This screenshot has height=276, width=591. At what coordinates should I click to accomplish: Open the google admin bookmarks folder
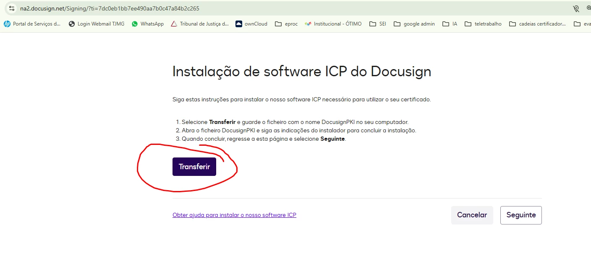(x=414, y=24)
